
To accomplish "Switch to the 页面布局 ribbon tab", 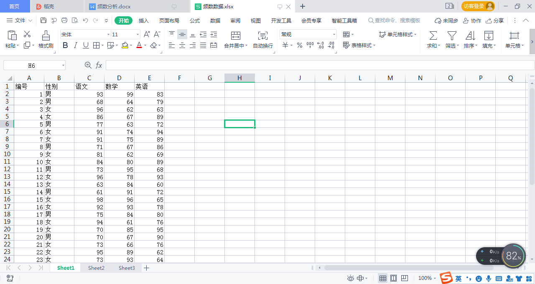I will pyautogui.click(x=169, y=20).
